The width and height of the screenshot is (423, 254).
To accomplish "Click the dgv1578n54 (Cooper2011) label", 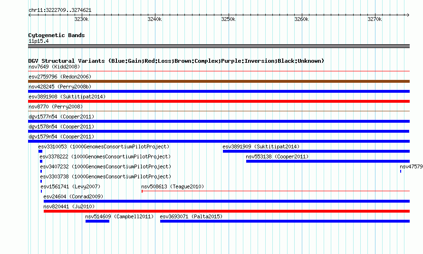I will [x=61, y=127].
